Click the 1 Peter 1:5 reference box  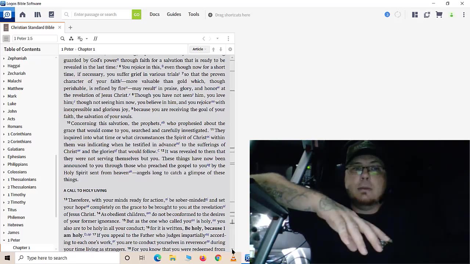pos(35,38)
